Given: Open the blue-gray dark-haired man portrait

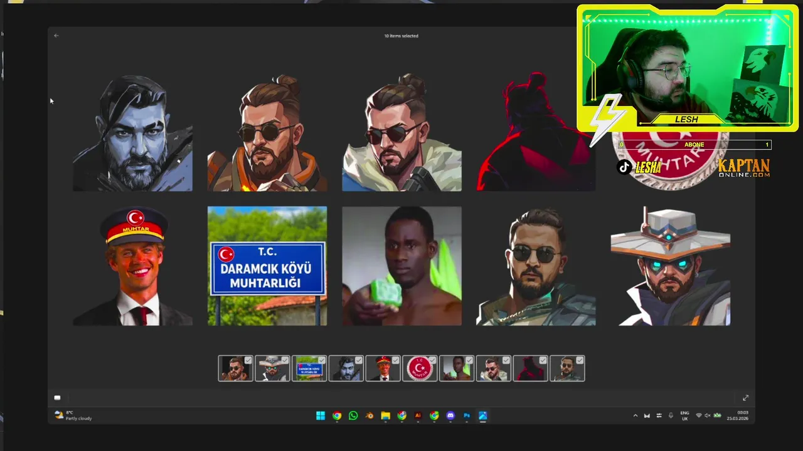Looking at the screenshot, I should tap(132, 132).
